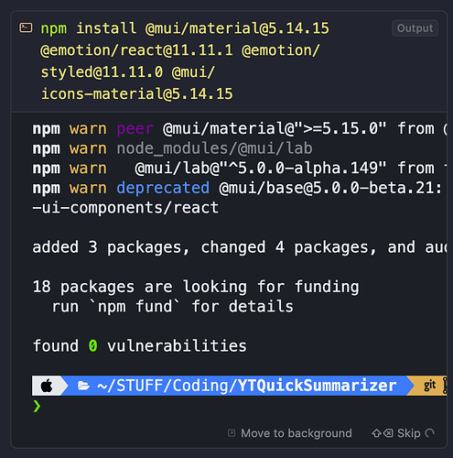Click the Apple logo in the prompt
453x458 pixels.
click(x=47, y=386)
